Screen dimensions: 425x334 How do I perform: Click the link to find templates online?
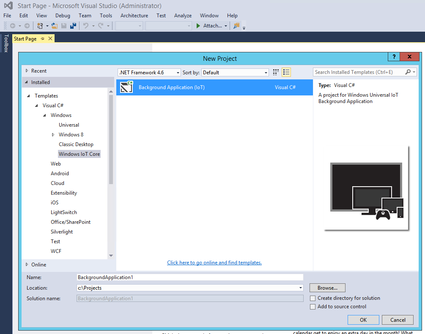click(x=214, y=262)
